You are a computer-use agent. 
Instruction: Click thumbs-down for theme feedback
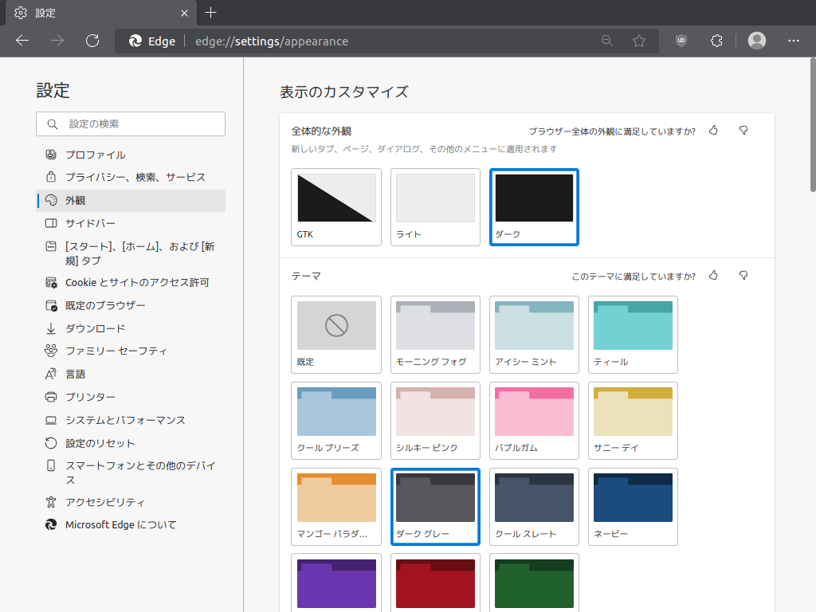743,275
